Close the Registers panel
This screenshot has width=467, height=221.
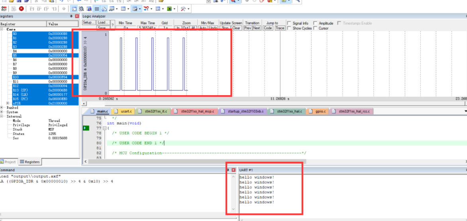click(x=77, y=16)
